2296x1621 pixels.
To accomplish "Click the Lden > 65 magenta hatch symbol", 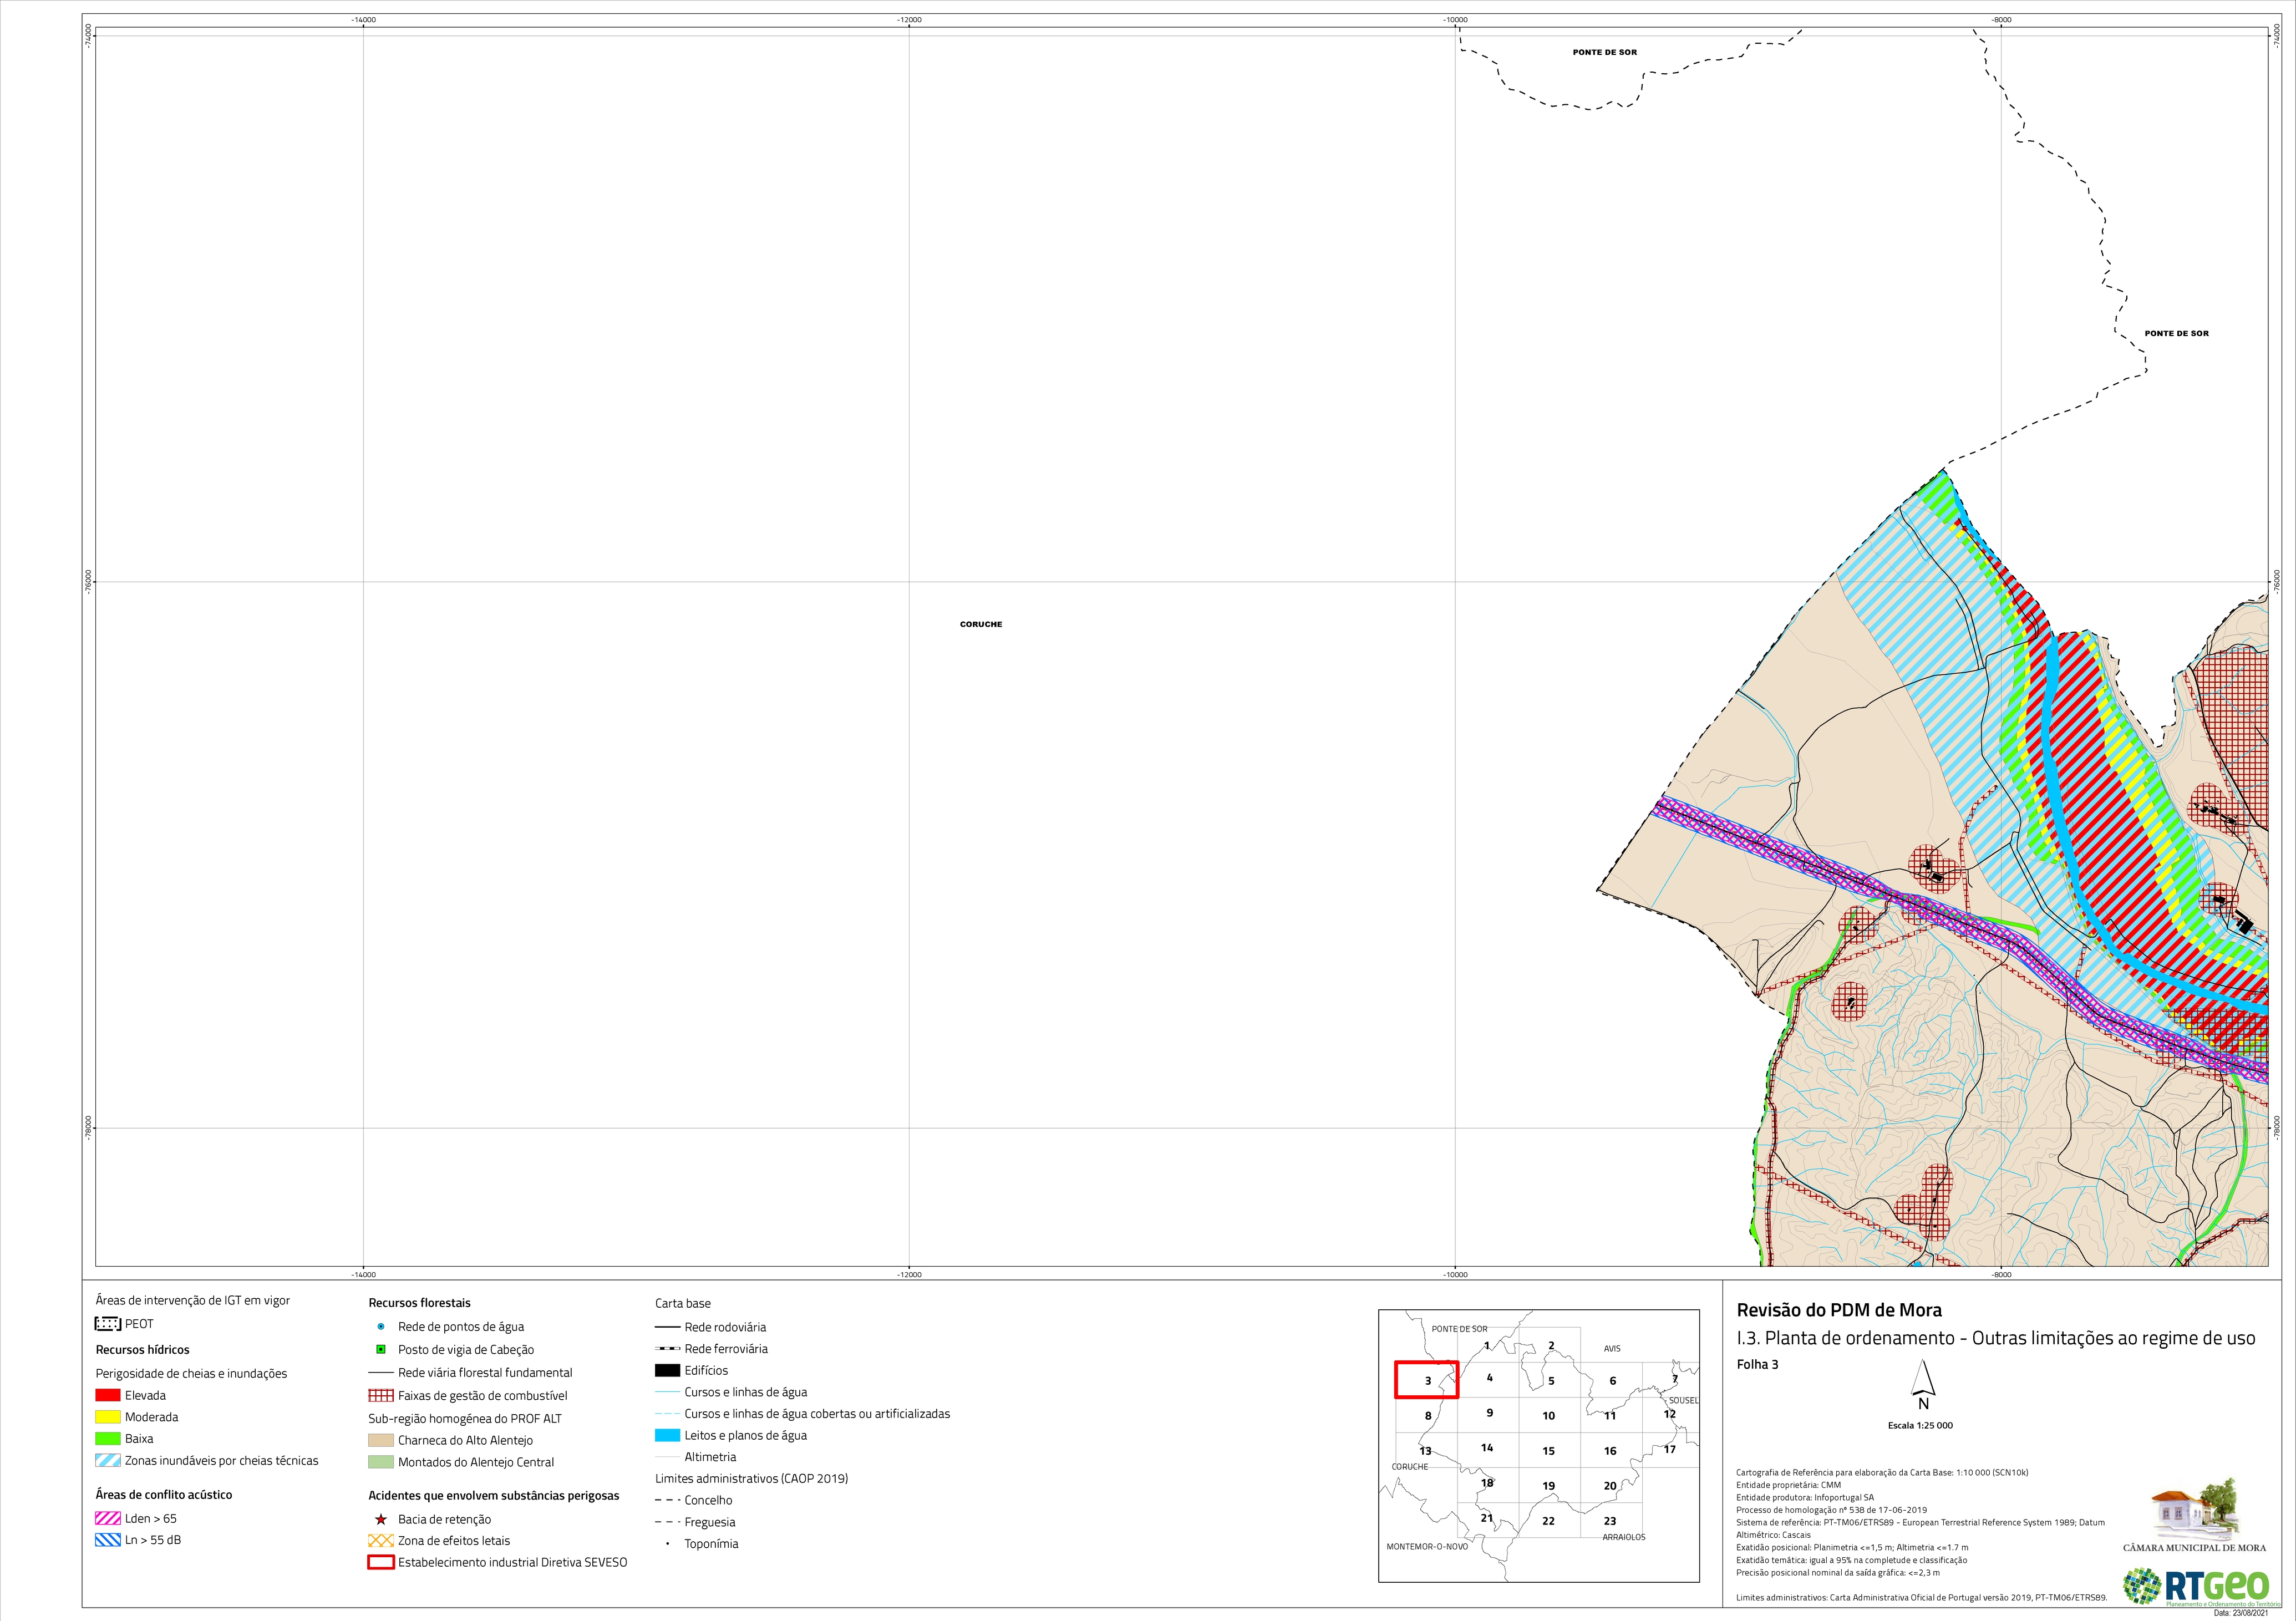I will click(108, 1518).
